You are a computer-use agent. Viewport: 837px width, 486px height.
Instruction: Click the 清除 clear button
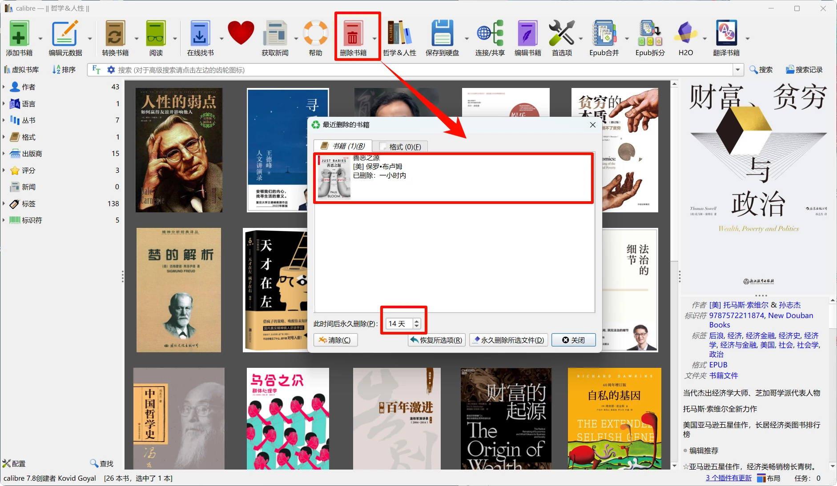tap(335, 340)
